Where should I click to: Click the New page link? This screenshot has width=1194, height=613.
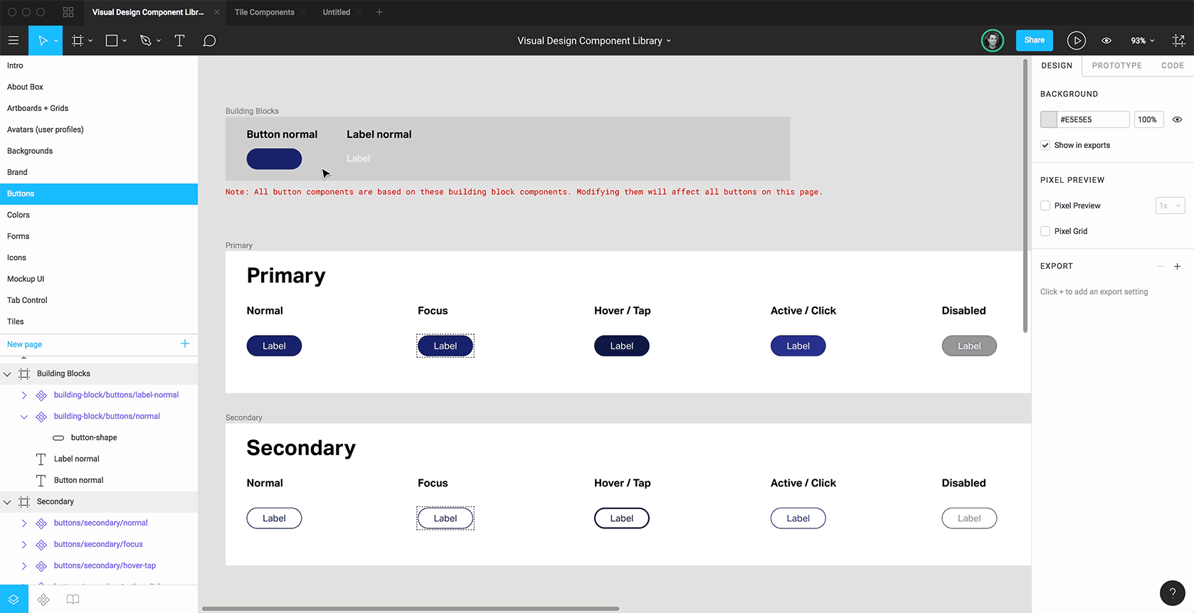pyautogui.click(x=24, y=344)
